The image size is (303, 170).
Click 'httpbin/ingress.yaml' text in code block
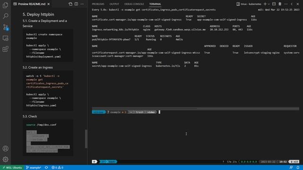[x=41, y=105]
